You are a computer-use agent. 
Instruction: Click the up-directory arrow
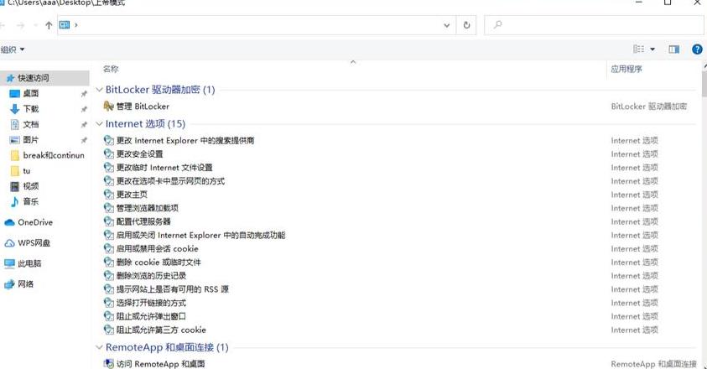click(49, 25)
